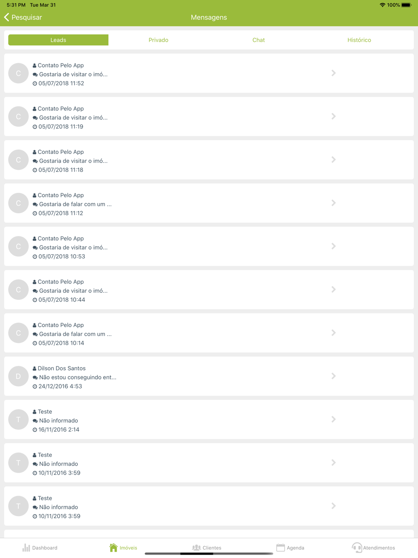
Task: Expand the 05/07/2018 11:19 lead chevron
Action: 334,116
